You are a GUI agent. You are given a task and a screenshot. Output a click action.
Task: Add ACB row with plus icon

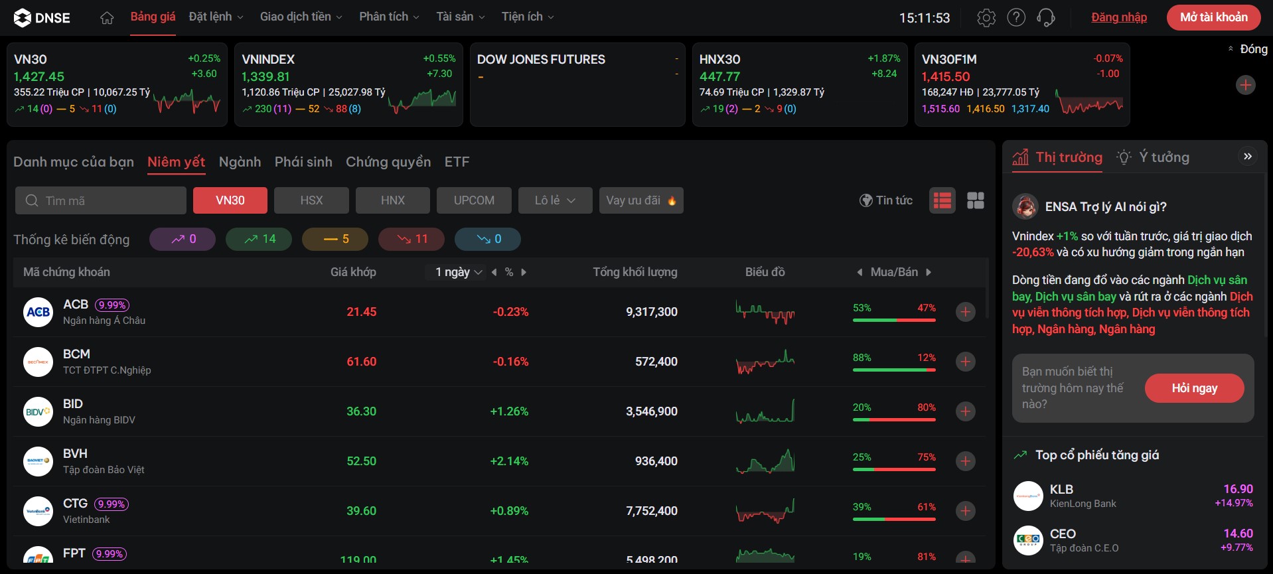(x=966, y=312)
